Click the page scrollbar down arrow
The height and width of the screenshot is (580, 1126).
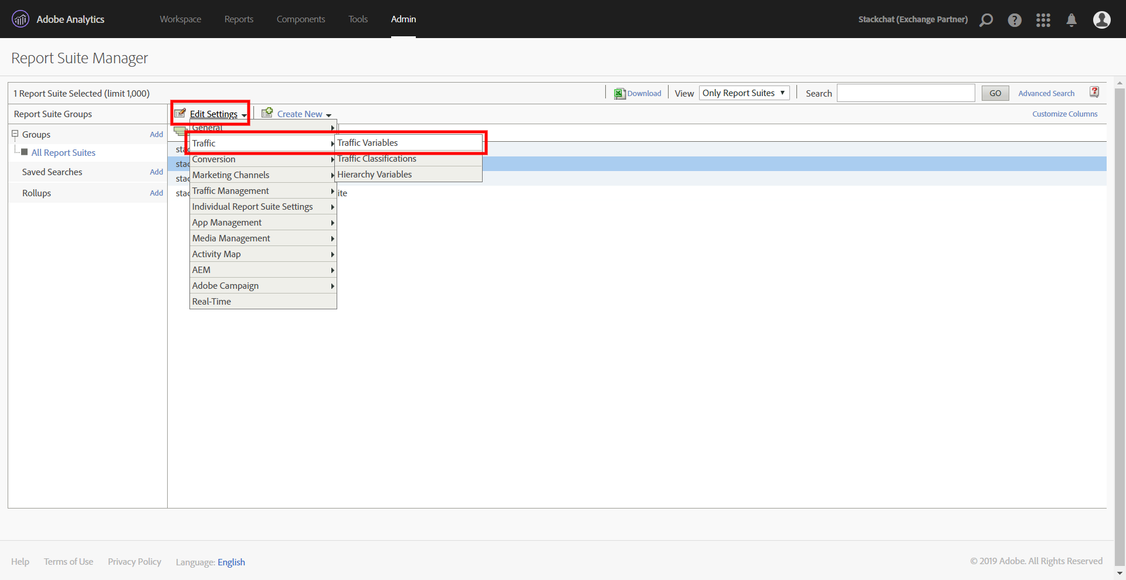1120,574
